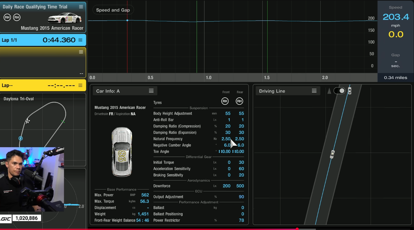This screenshot has height=230, width=414.
Task: Click the Output Adjustment value 90
Action: tap(241, 197)
